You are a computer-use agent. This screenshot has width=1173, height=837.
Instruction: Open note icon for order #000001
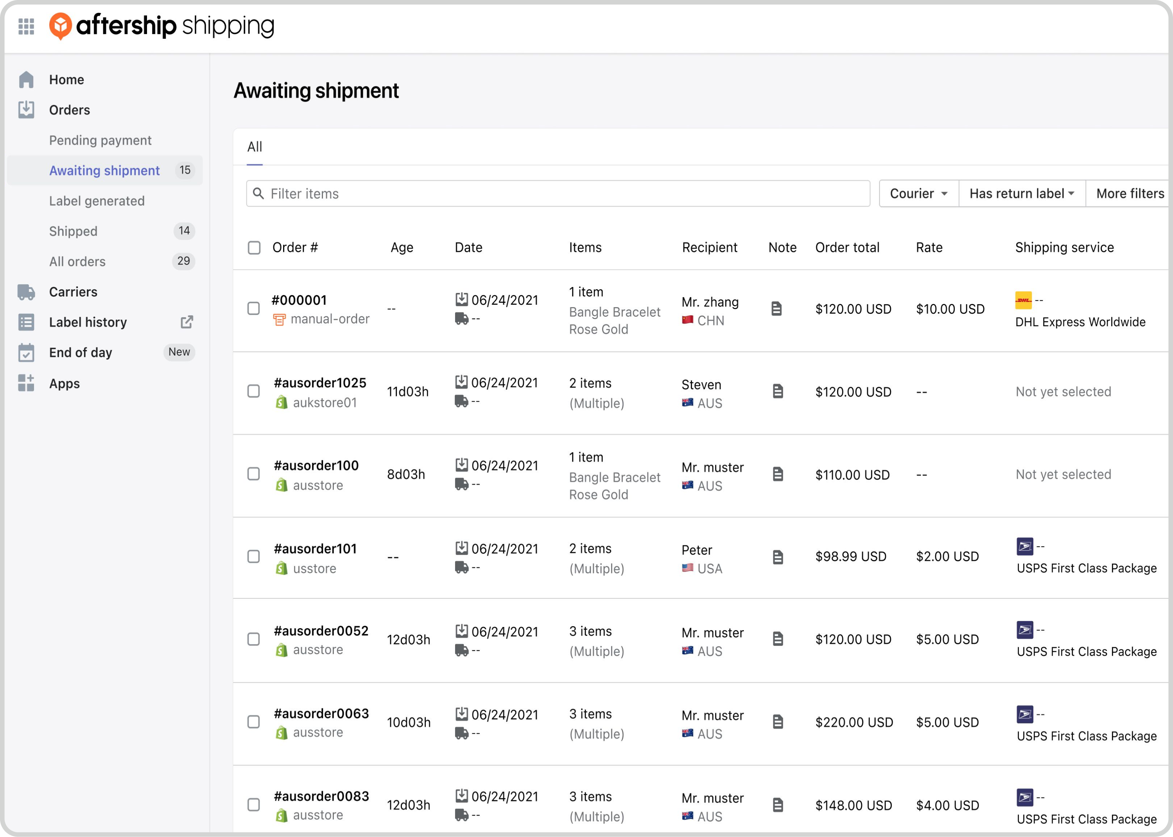pyautogui.click(x=777, y=309)
